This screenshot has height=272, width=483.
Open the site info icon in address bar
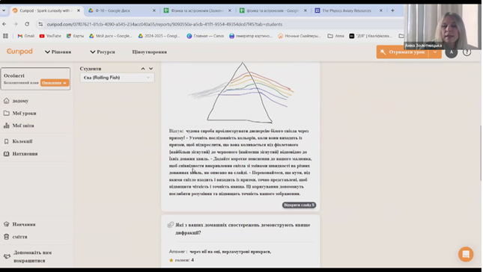[x=40, y=24]
